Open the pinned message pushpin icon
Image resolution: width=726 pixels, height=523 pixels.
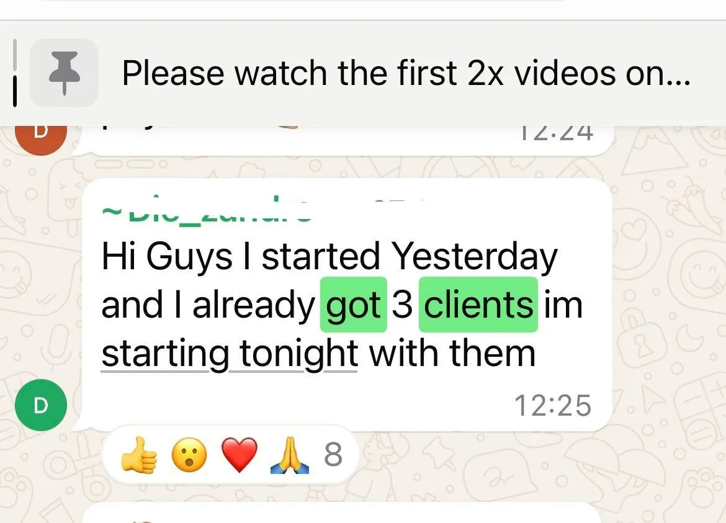(65, 73)
